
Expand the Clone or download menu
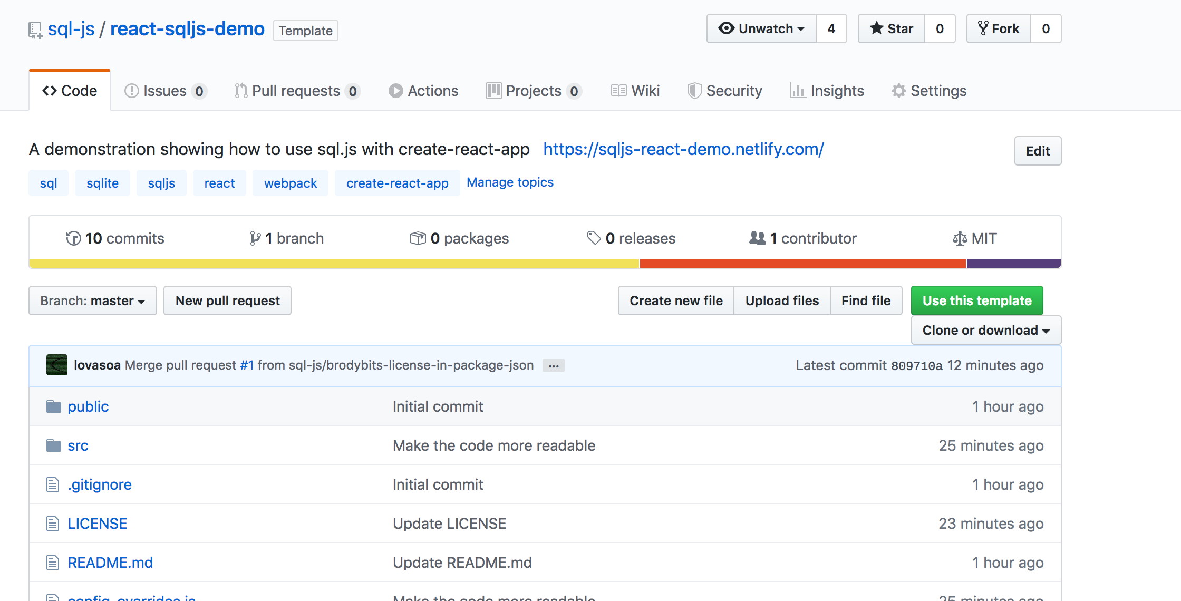click(986, 330)
